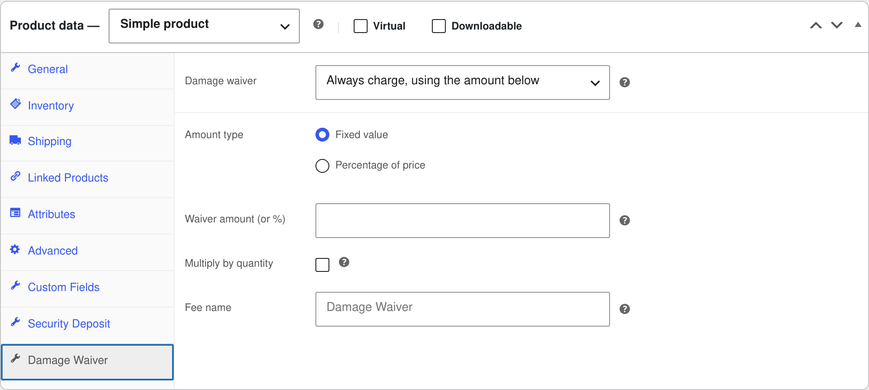This screenshot has width=869, height=390.
Task: Click the Downloadable label text
Action: pos(487,26)
